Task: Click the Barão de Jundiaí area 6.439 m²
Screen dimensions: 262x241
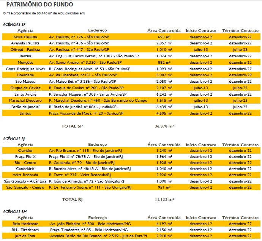Action: 164,107
